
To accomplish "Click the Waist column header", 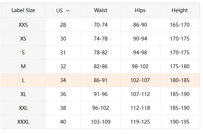I will tap(100, 10).
